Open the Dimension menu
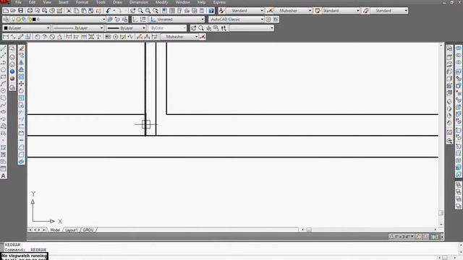The image size is (463, 260). [139, 2]
